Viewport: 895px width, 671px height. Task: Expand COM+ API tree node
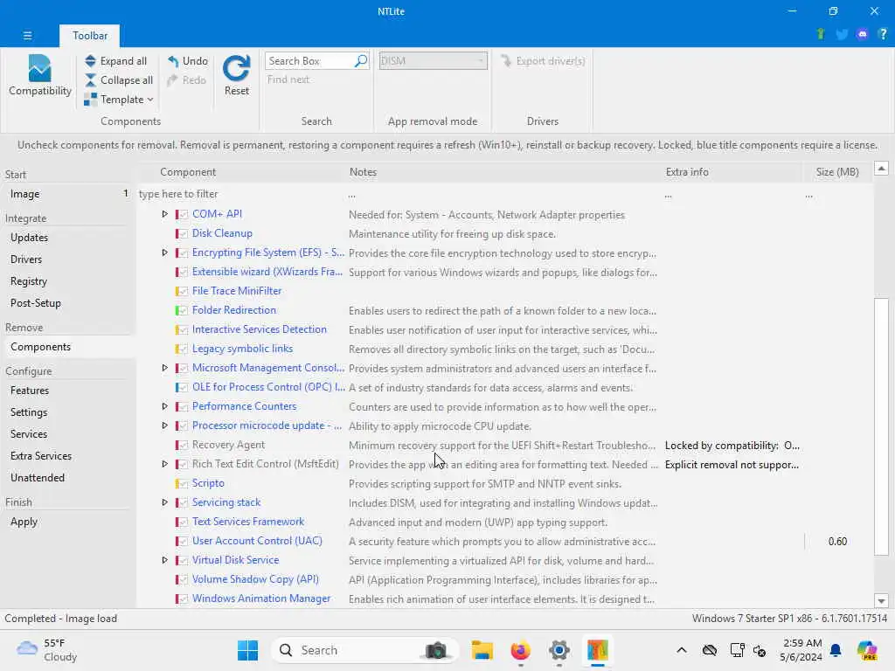coord(164,214)
